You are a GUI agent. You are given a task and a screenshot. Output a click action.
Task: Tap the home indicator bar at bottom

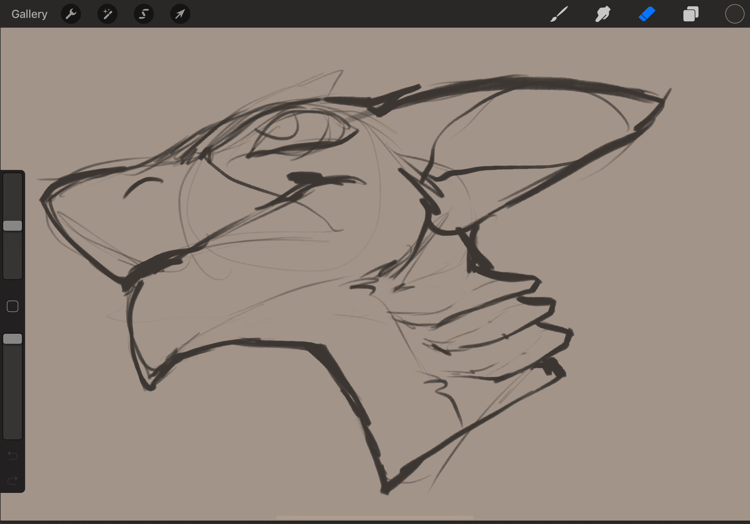pyautogui.click(x=375, y=517)
